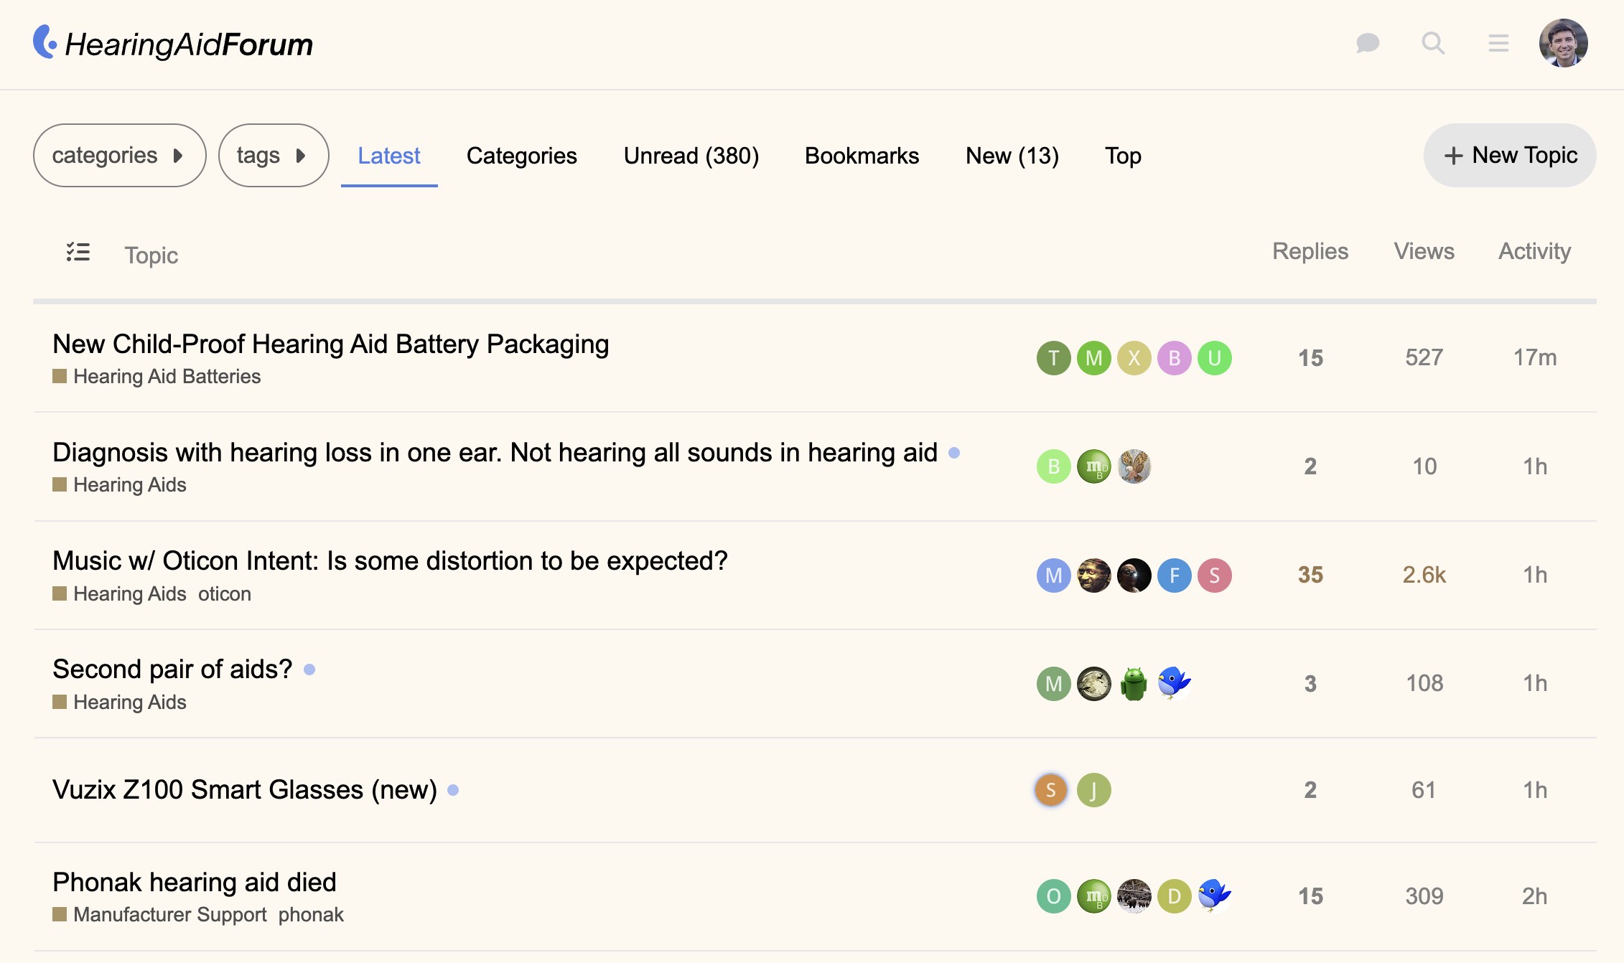Open Vuzix Z100 Smart Glasses topic

pyautogui.click(x=245, y=790)
